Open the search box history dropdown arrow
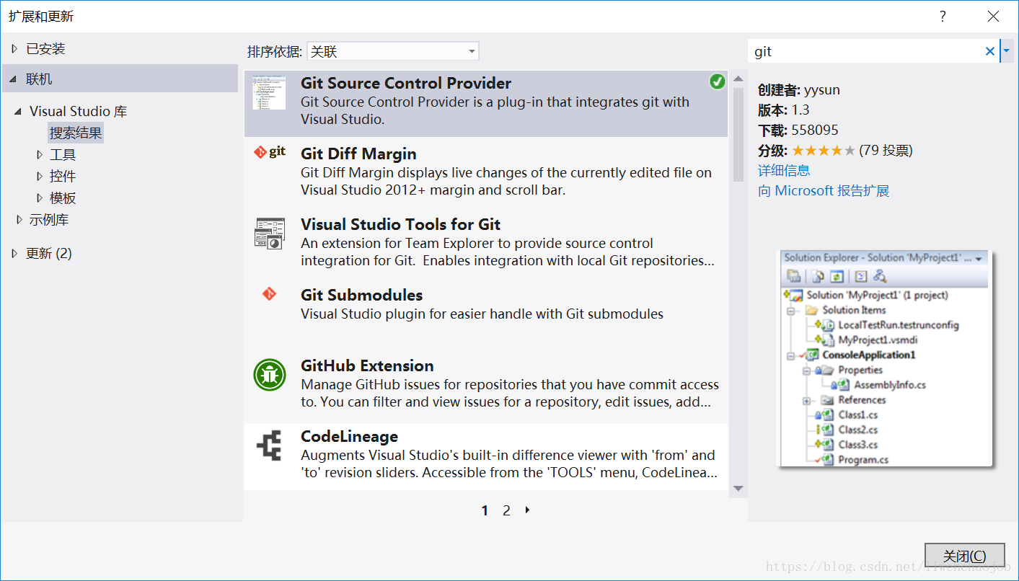Screen dimensions: 1019x581 [x=1007, y=51]
